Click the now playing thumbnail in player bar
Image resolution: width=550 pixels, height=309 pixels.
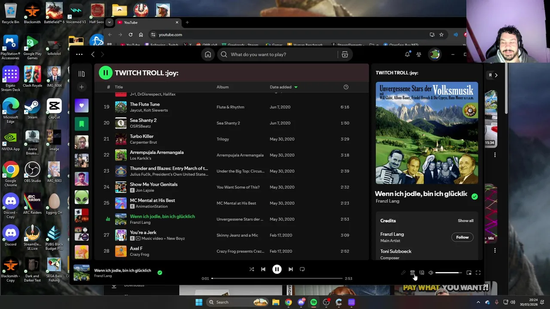(x=81, y=273)
